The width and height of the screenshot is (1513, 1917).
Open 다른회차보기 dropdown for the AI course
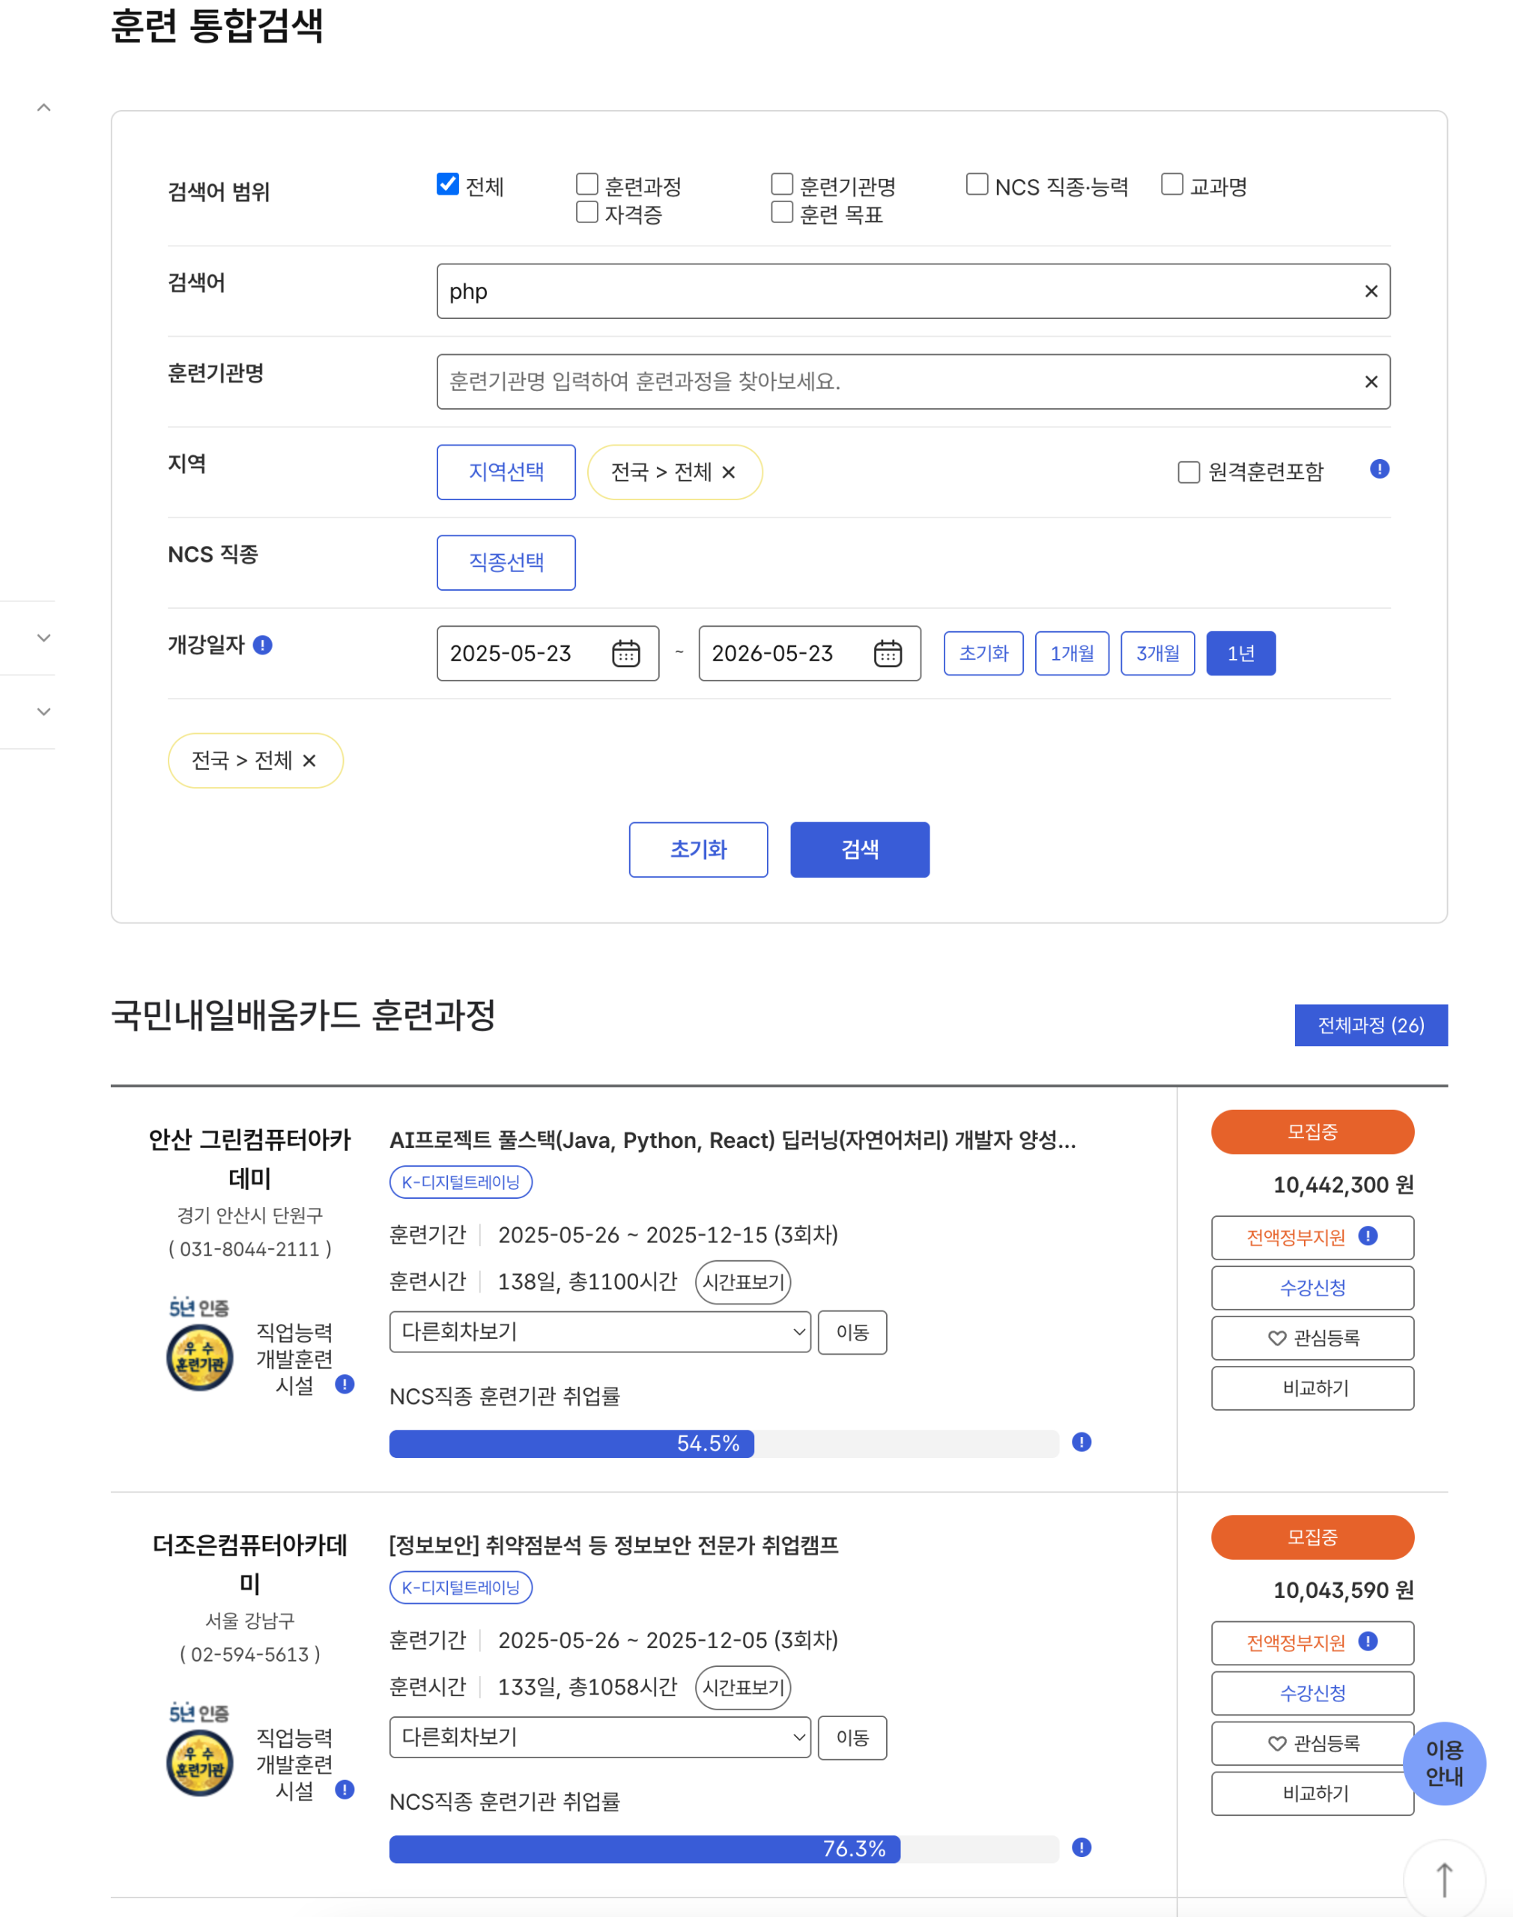click(x=598, y=1331)
